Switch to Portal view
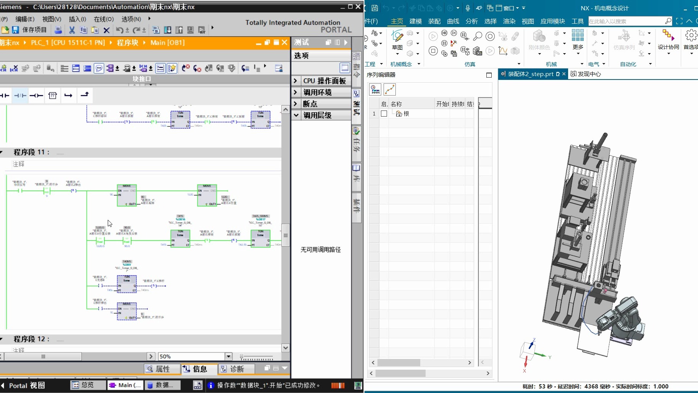698x393 pixels. (27, 385)
